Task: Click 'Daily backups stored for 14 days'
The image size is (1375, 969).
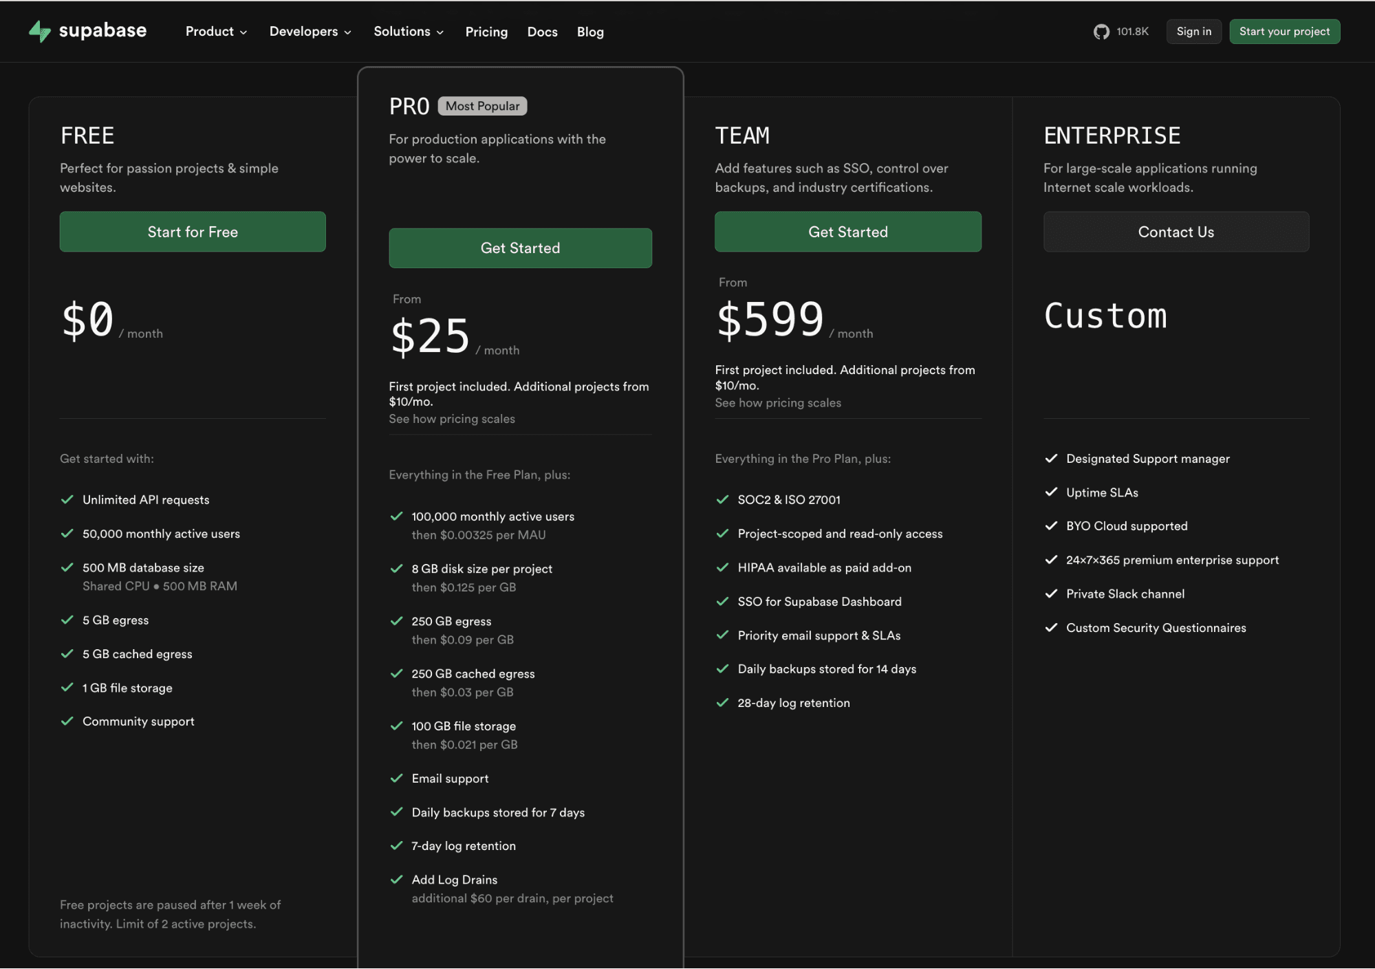Action: [x=827, y=669]
